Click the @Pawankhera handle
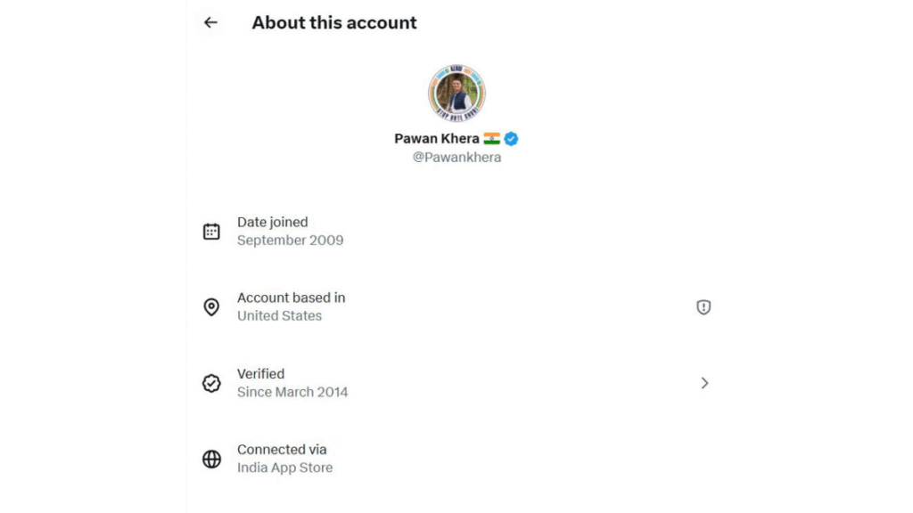The height and width of the screenshot is (513, 913). coord(456,155)
